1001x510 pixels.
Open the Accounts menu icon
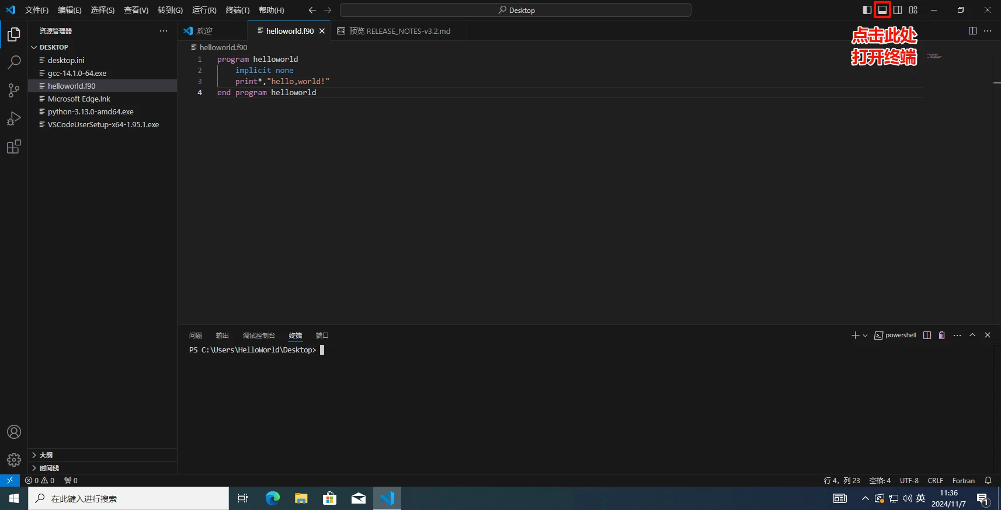[x=14, y=432]
